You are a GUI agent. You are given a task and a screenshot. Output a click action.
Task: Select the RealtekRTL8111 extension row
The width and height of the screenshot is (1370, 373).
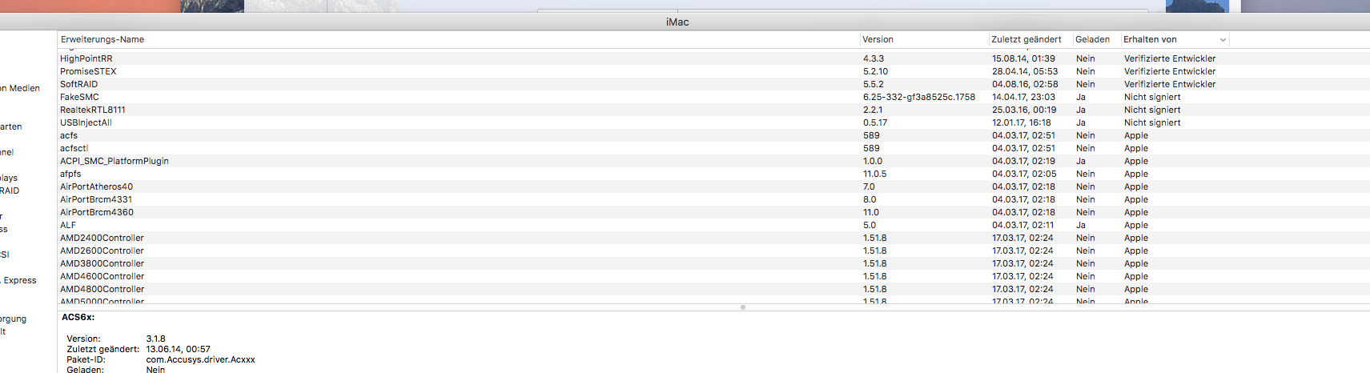pos(713,110)
